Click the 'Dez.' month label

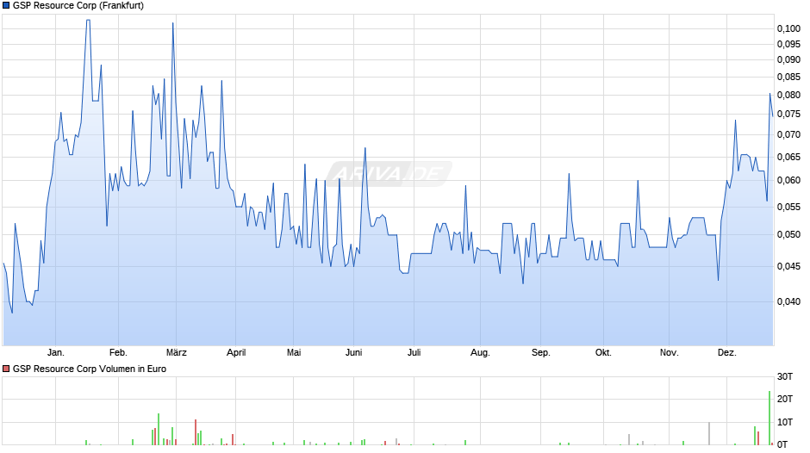point(726,353)
